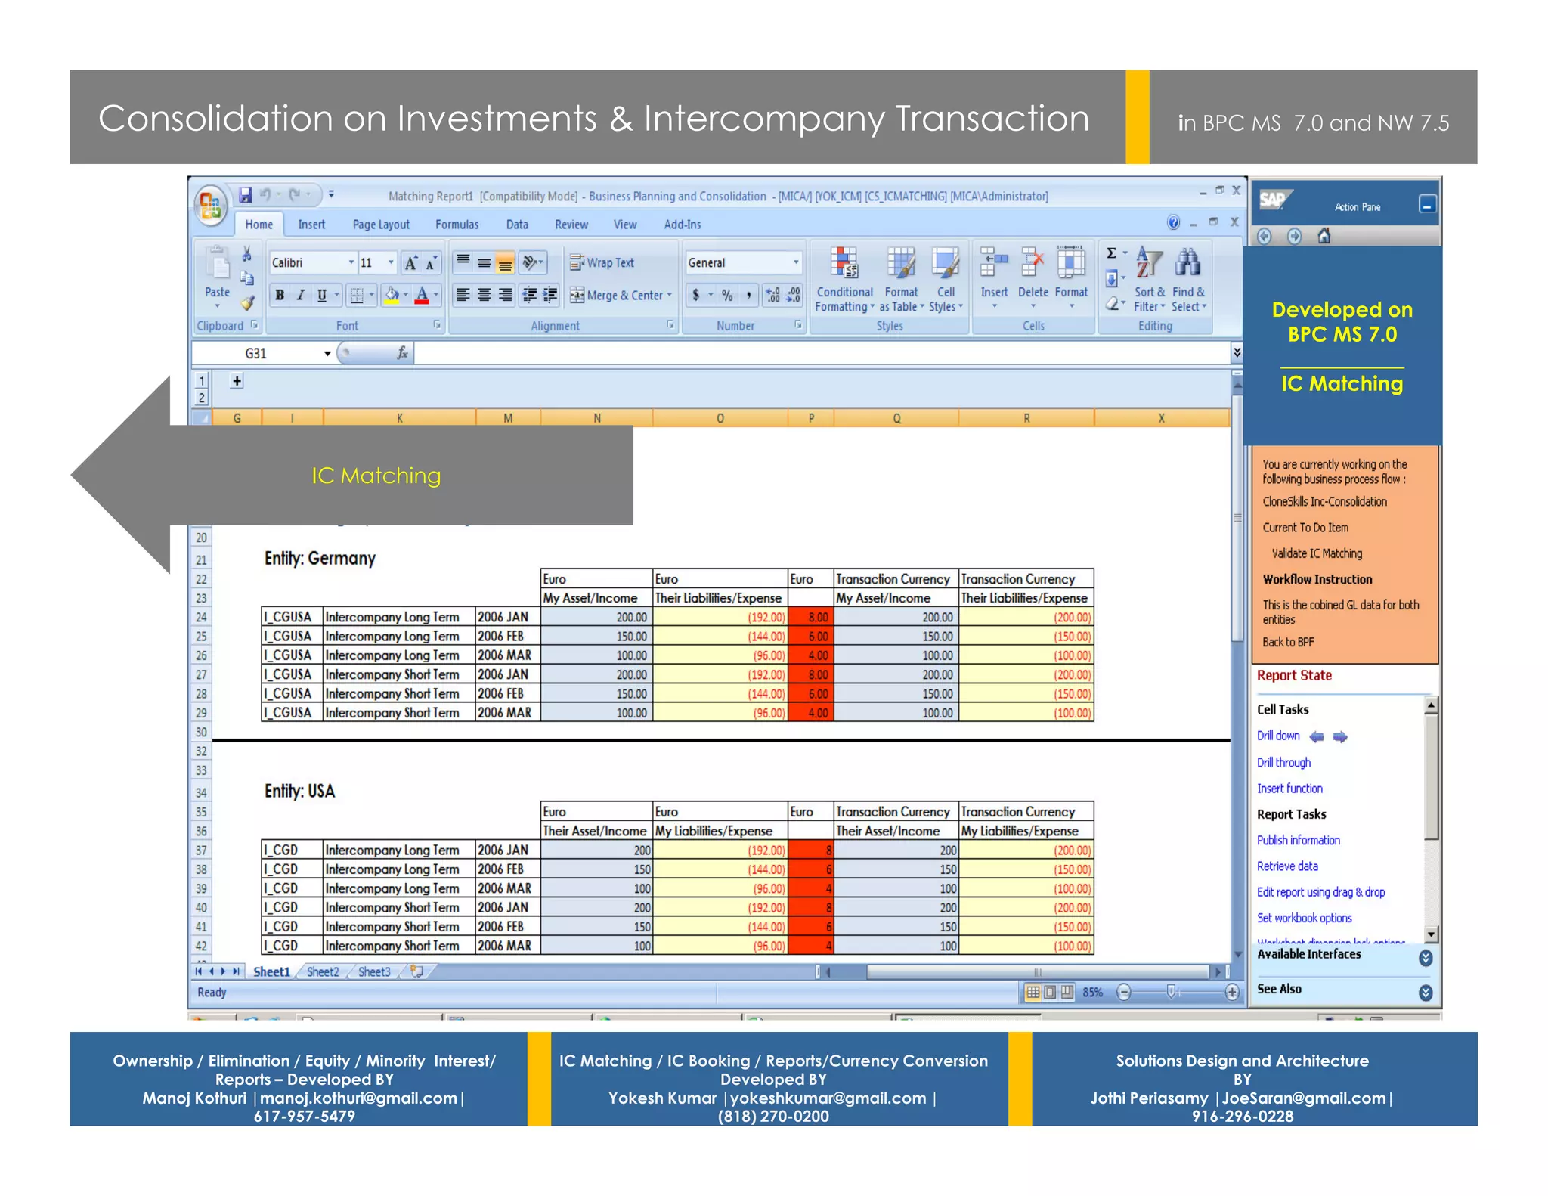The height and width of the screenshot is (1196, 1548).
Task: Click the Insert cells icon
Action: coord(994,263)
